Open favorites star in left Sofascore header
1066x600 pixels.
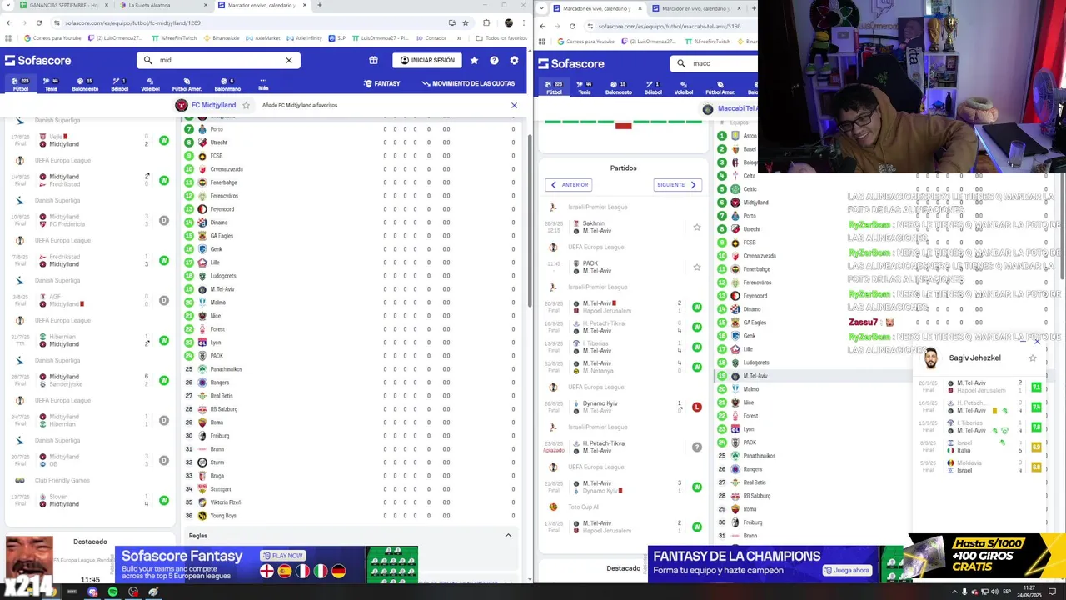[x=474, y=60]
